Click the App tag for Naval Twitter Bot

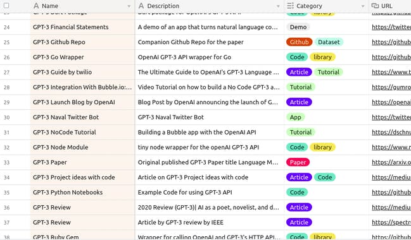[x=295, y=117]
